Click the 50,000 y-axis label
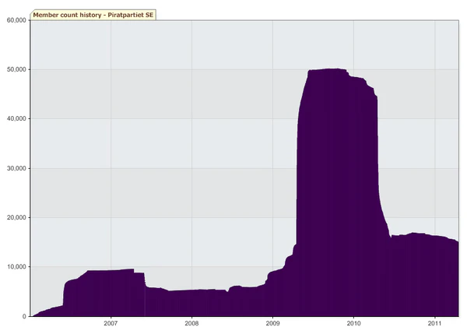This screenshot has width=467, height=334. [x=14, y=69]
